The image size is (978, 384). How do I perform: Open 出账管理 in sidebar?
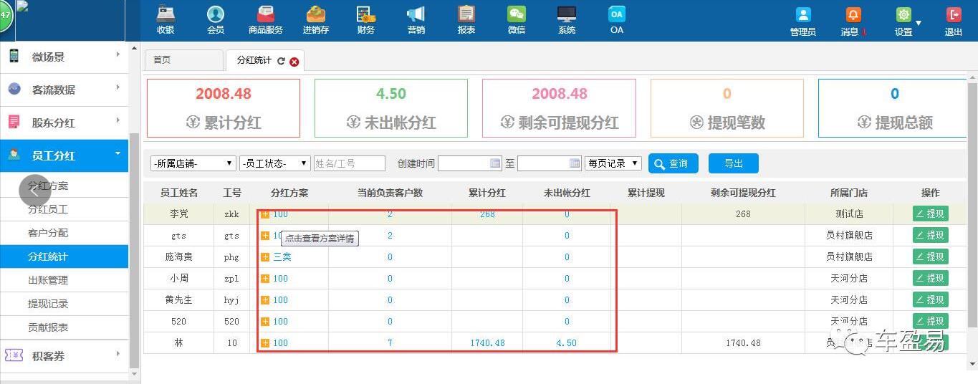pyautogui.click(x=48, y=280)
